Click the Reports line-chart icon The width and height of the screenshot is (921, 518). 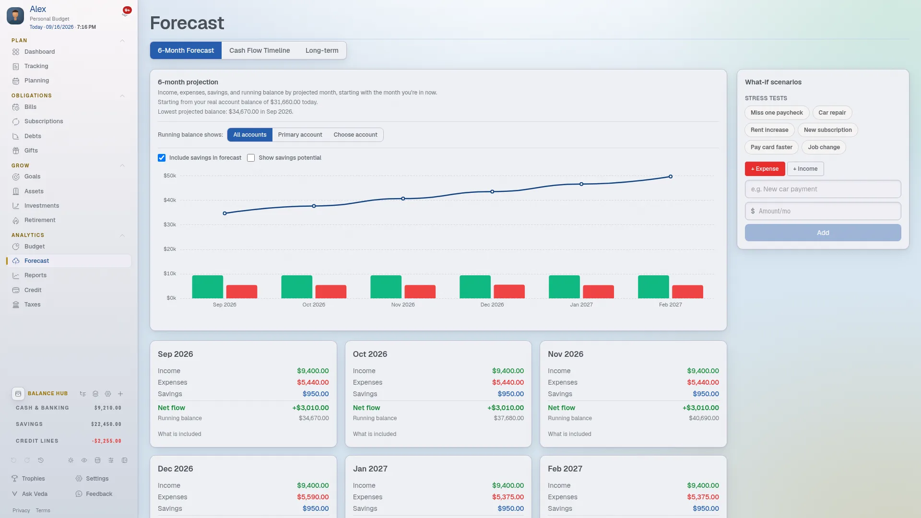tap(16, 275)
